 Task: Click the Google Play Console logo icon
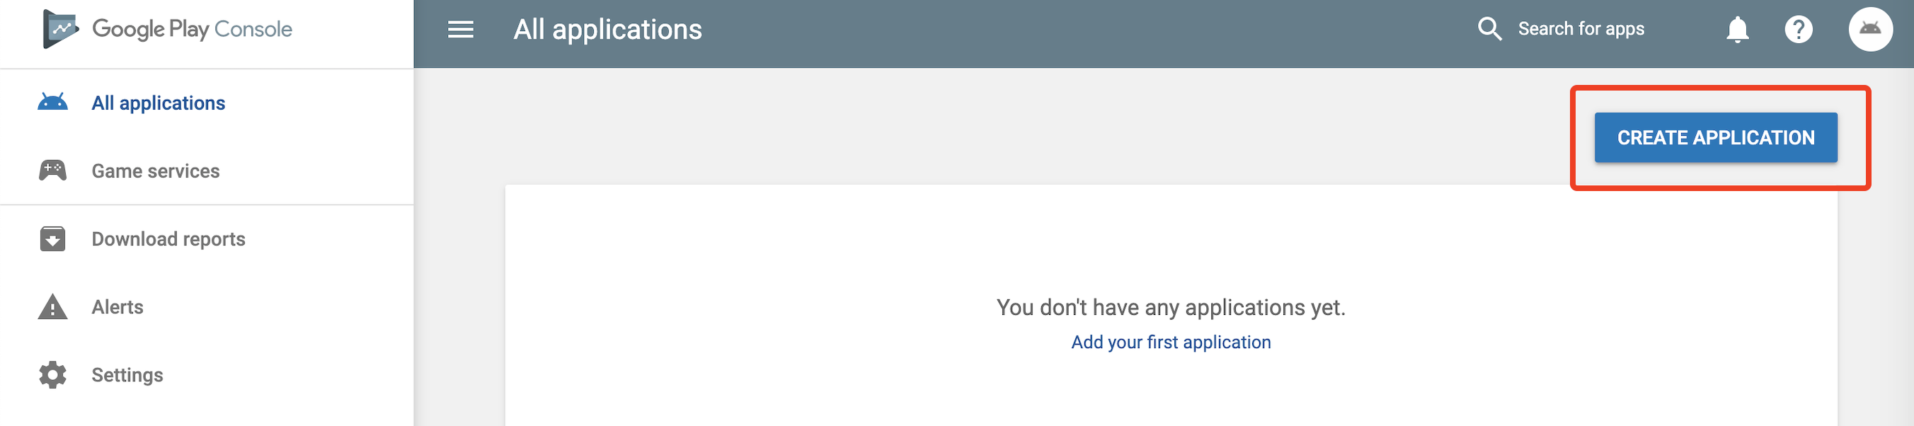coord(60,29)
